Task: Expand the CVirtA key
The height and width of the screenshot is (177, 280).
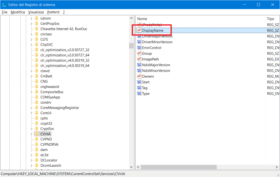Action: point(31,134)
